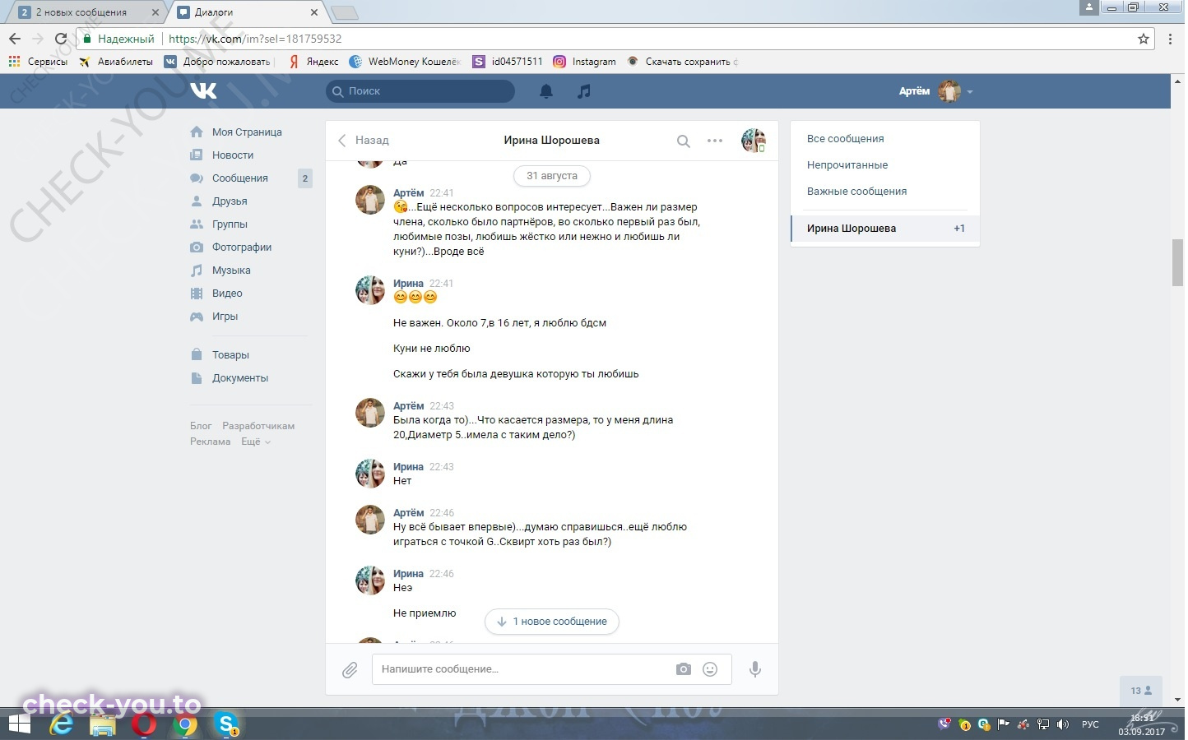Open online friends counter 13
The image size is (1188, 740).
click(1141, 691)
